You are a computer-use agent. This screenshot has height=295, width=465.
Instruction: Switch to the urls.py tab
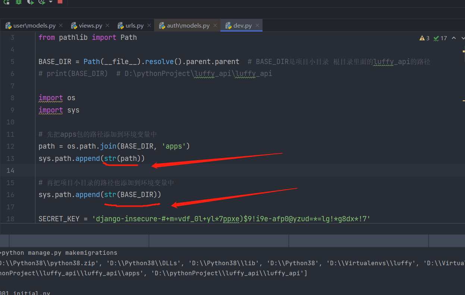[135, 26]
